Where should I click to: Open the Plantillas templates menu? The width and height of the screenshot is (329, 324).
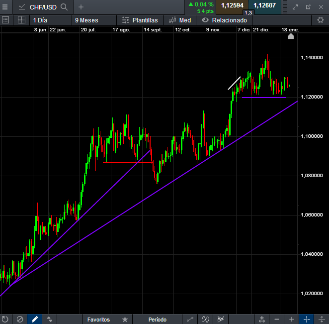[140, 20]
